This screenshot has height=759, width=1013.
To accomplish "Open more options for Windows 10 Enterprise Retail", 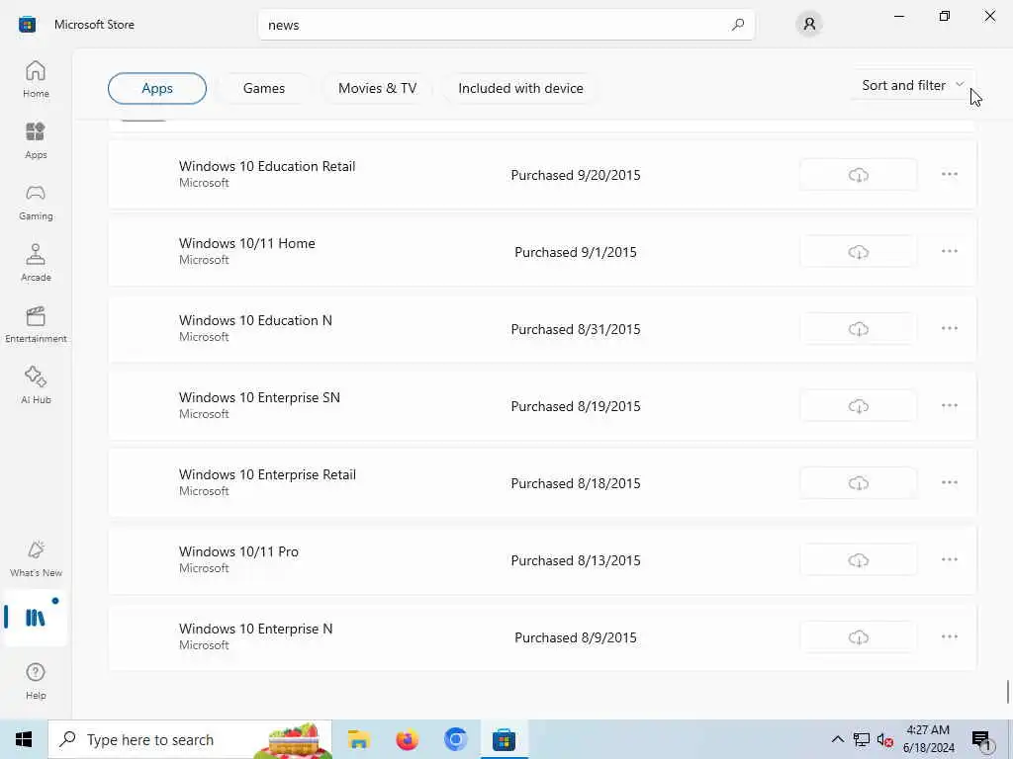I will 949,482.
